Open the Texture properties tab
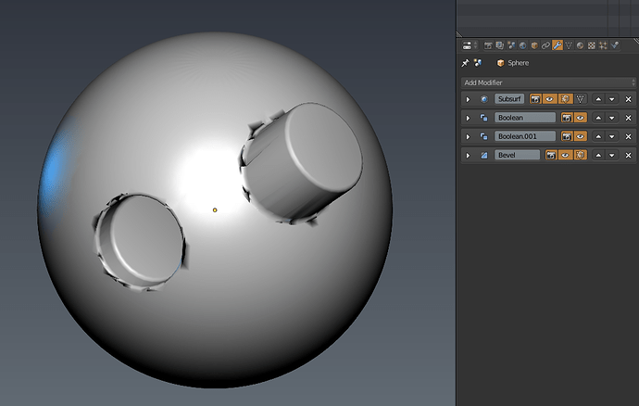This screenshot has width=639, height=406. 592,45
